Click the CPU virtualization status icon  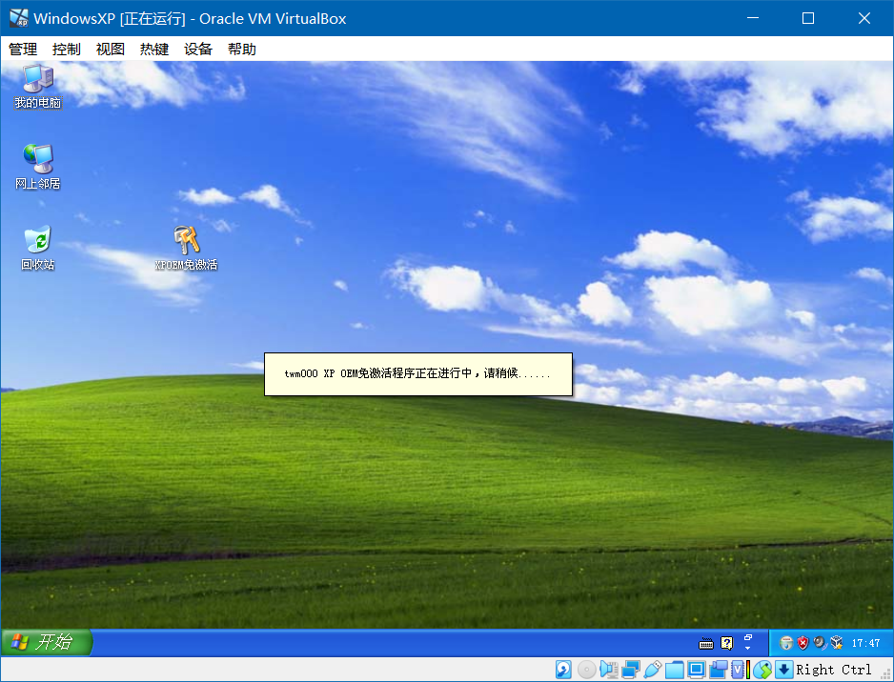[x=740, y=670]
